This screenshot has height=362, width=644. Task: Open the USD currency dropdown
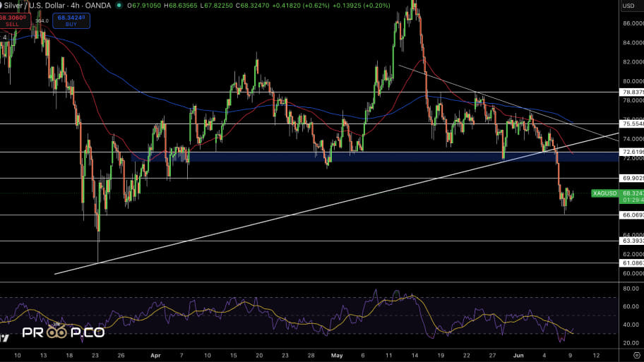(x=632, y=6)
